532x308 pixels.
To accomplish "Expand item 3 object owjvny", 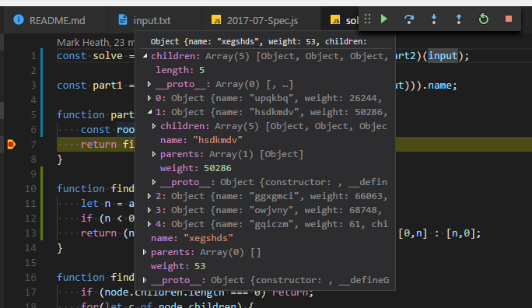I will [x=149, y=210].
